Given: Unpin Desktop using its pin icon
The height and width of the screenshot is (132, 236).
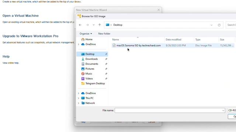Looking at the screenshot, I should coord(106,54).
